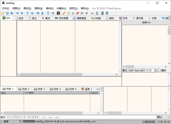Click the step into icon
Image resolution: width=171 pixels, height=124 pixels.
click(27, 13)
